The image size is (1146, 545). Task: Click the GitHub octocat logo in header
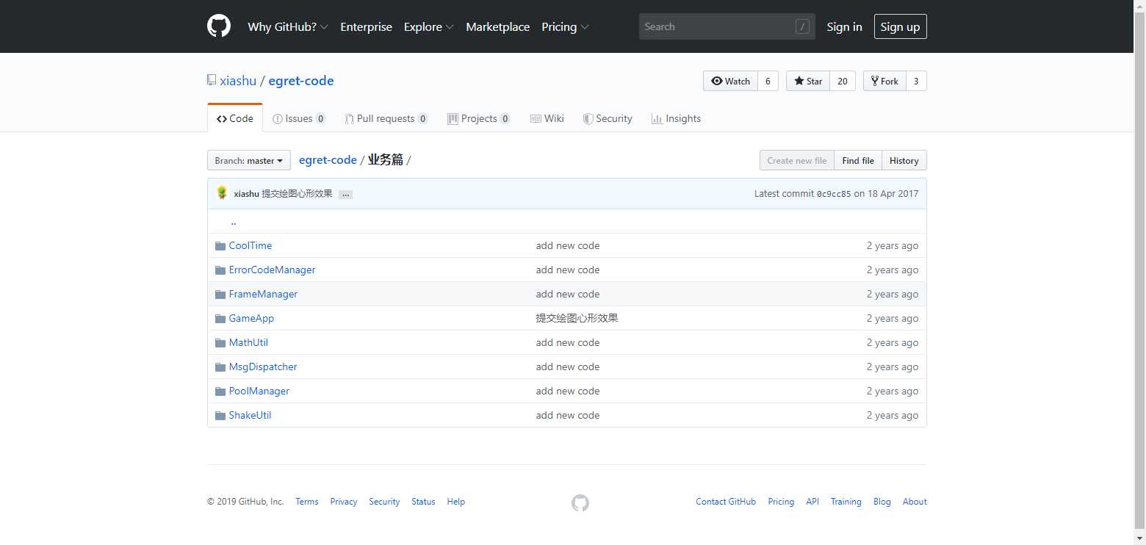click(x=219, y=26)
